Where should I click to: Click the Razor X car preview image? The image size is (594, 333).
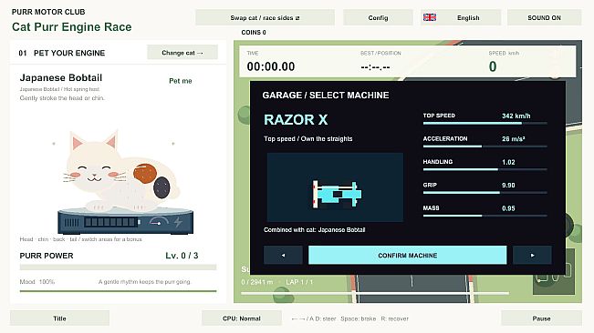[x=335, y=187]
